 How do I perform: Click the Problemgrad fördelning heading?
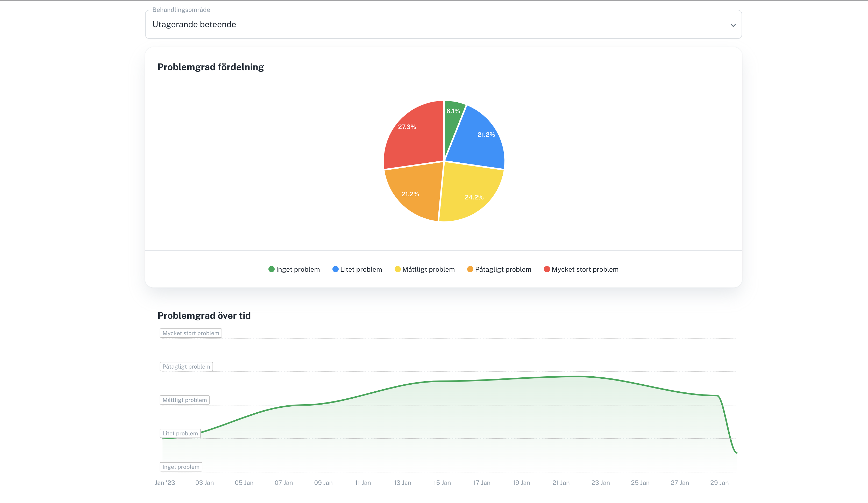(x=211, y=67)
